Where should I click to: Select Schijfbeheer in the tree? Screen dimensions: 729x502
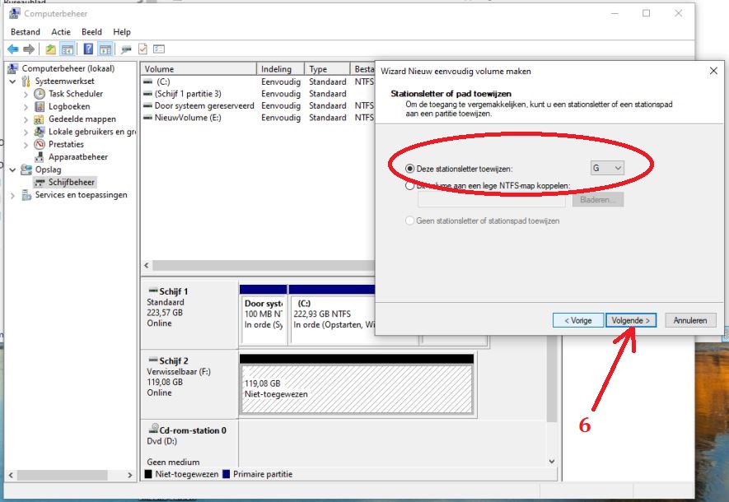click(x=72, y=182)
